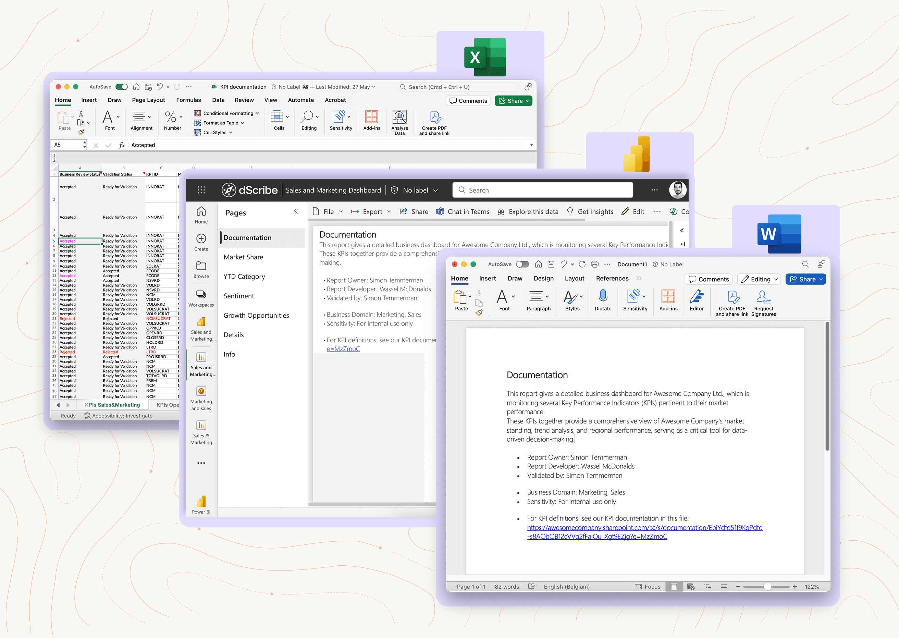Open the SharePoint documentation link in Word

(x=644, y=528)
